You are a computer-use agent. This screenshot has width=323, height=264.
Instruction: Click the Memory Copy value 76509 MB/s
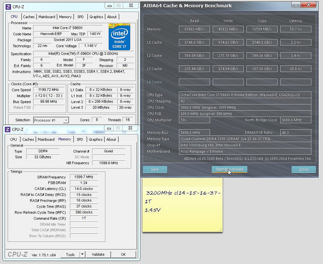(262, 29)
